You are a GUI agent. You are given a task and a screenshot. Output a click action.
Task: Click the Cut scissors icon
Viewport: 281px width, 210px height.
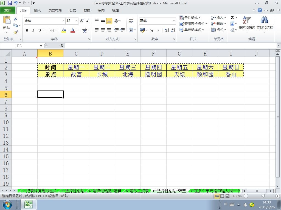click(x=16, y=19)
